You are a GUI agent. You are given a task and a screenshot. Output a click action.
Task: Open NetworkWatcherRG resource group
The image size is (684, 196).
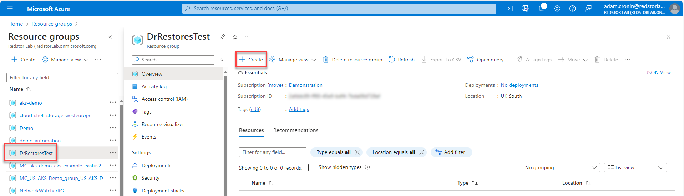42,191
